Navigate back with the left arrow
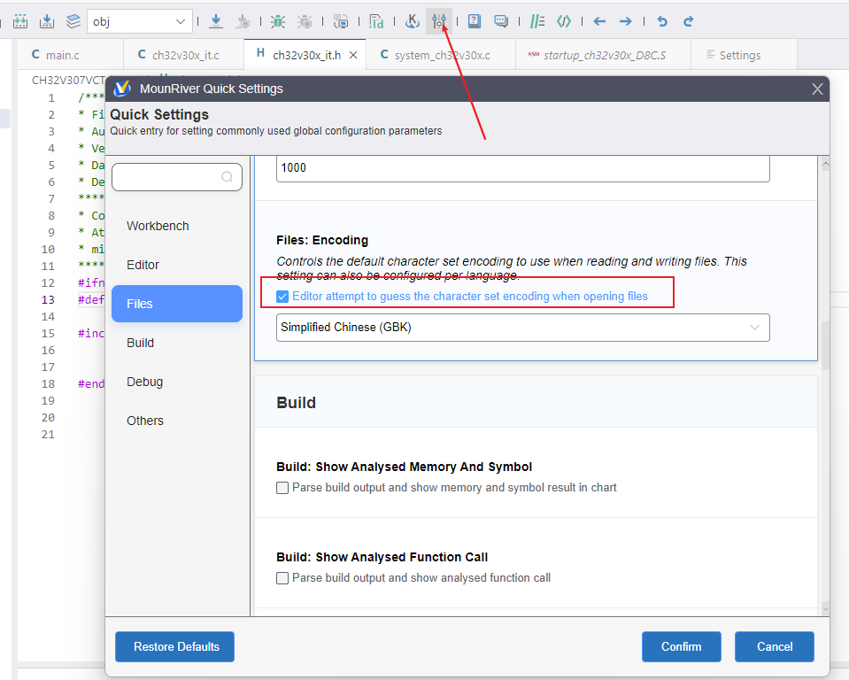849x680 pixels. coord(599,21)
